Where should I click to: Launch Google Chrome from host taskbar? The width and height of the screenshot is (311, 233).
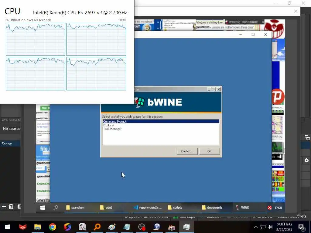click(x=52, y=227)
